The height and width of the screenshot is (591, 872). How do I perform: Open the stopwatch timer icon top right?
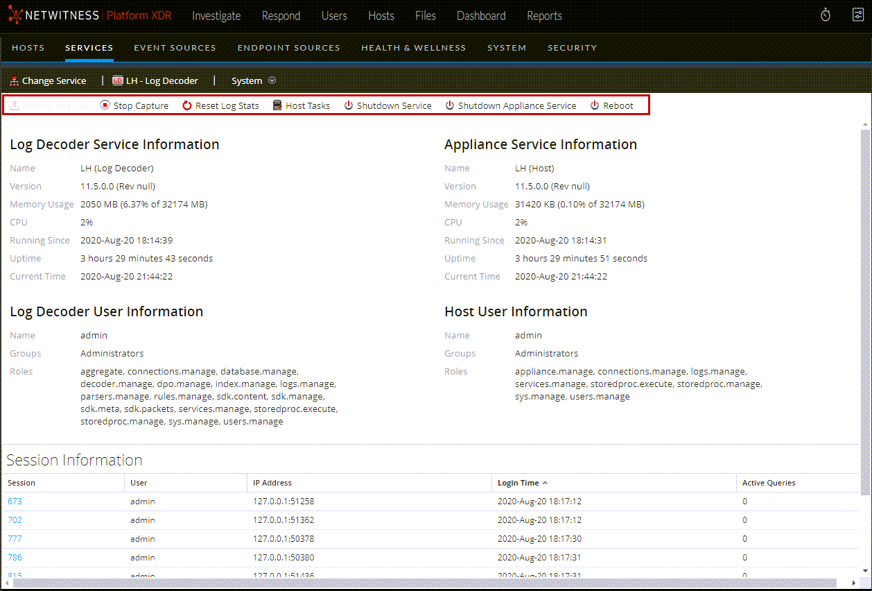[826, 15]
